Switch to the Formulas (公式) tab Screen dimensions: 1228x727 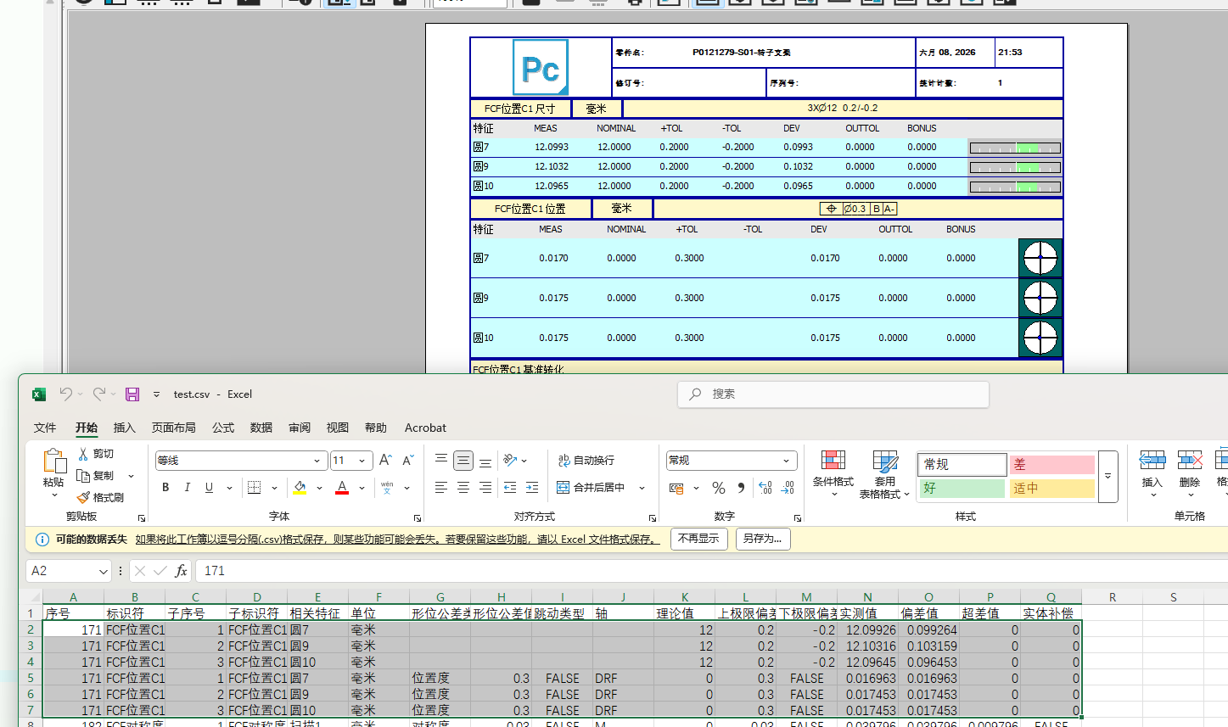pos(223,428)
